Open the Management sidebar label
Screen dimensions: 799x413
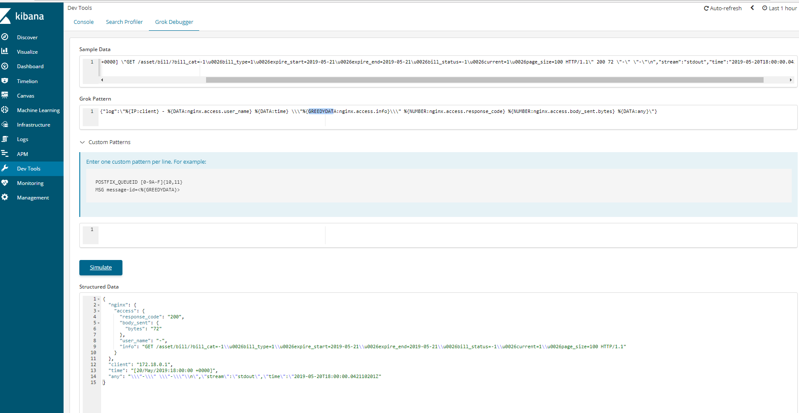(33, 198)
